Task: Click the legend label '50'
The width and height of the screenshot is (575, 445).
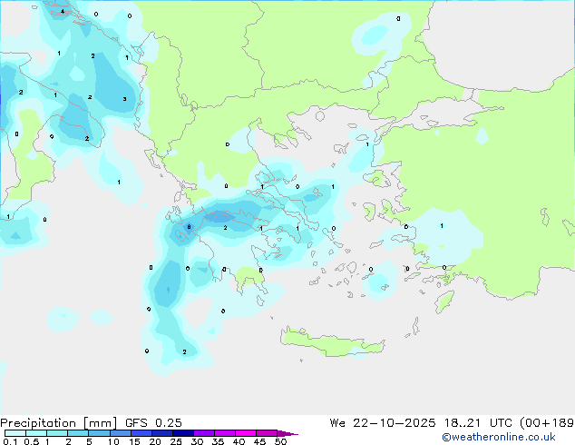Action: point(280,441)
